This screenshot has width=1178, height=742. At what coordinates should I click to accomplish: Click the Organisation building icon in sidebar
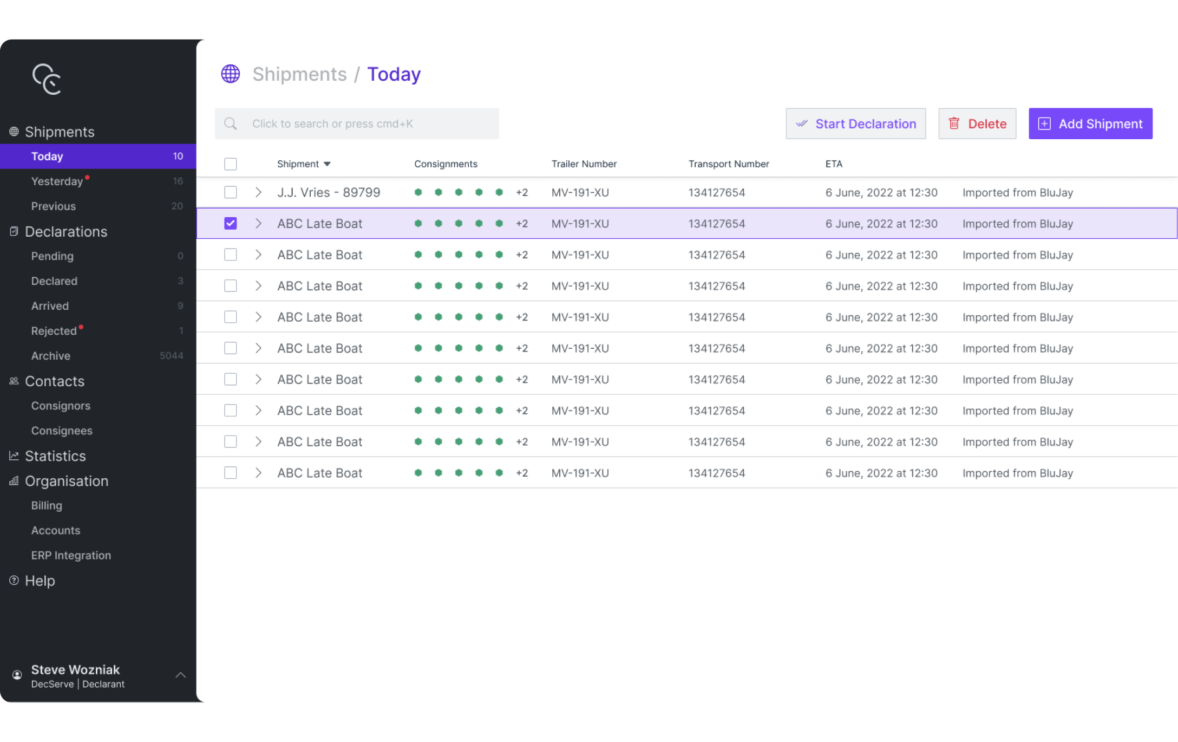(x=14, y=480)
